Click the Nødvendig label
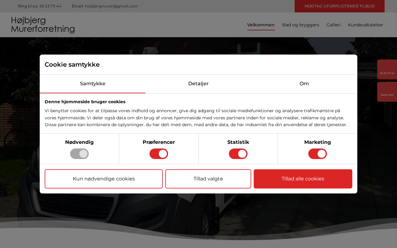 [x=79, y=142]
